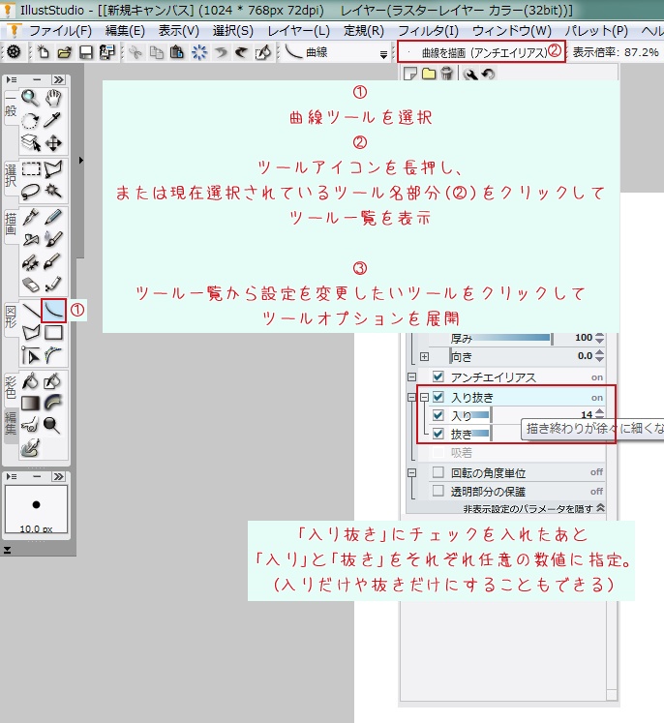Enable the 回転の角度単位 checkbox
Viewport: 664px width, 723px height.
[438, 472]
